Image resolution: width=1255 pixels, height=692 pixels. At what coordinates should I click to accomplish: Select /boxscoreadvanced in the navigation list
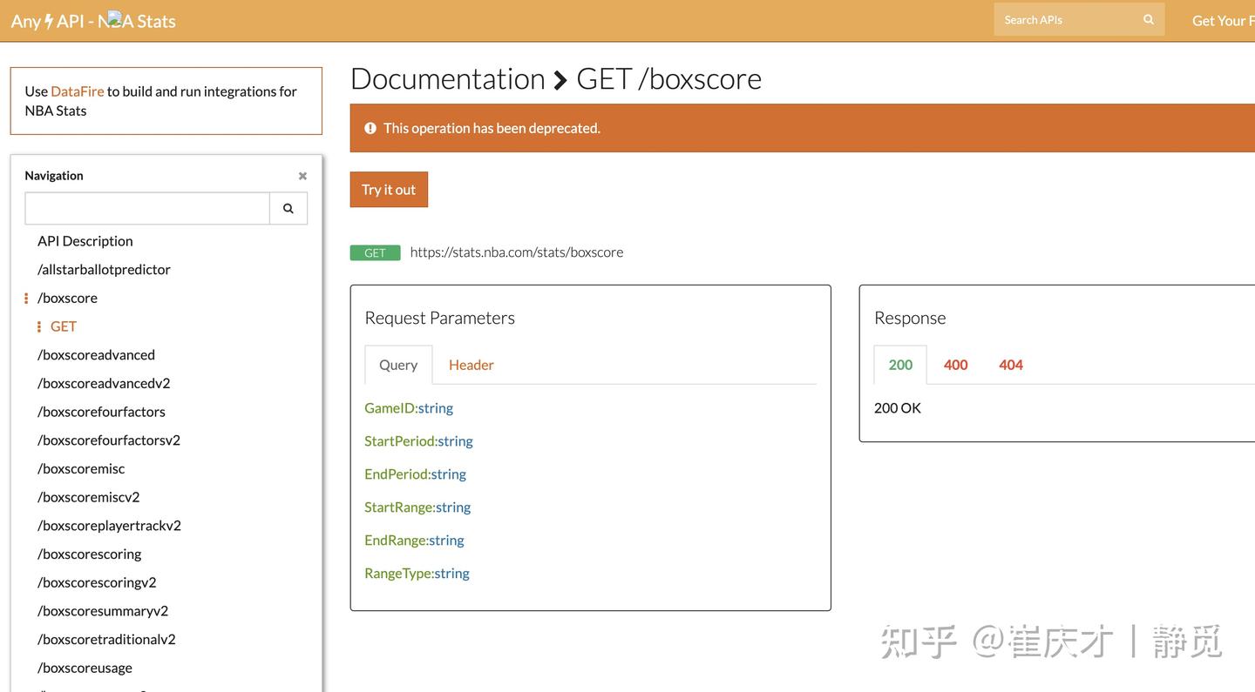96,354
